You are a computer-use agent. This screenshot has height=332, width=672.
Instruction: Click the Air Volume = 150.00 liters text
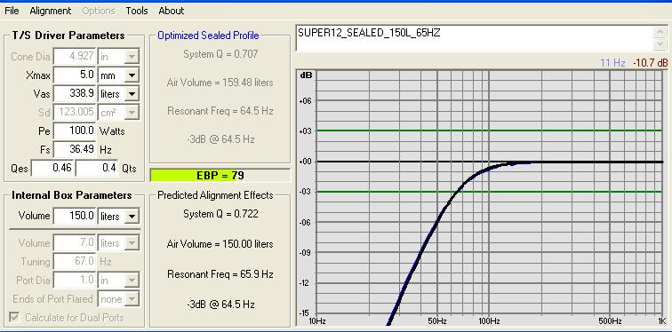coord(220,244)
